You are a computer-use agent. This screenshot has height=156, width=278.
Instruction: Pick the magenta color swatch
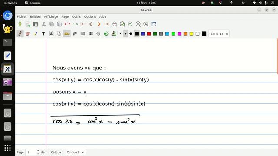point(179,34)
